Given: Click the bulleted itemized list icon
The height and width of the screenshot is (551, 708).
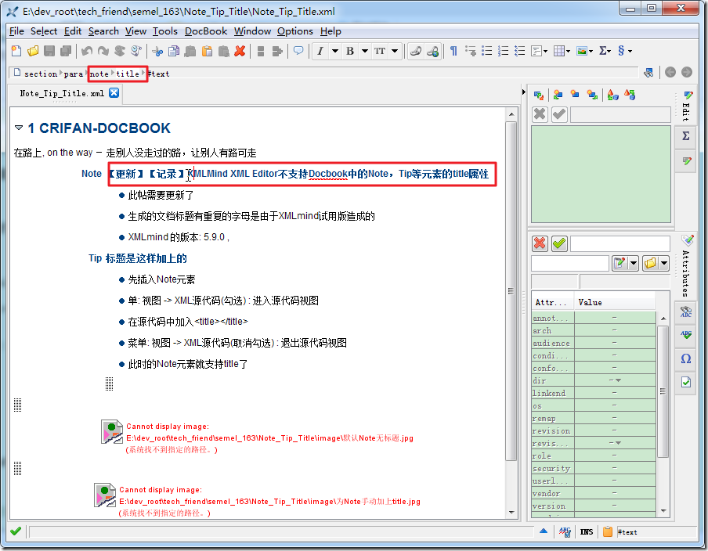Looking at the screenshot, I should point(487,51).
